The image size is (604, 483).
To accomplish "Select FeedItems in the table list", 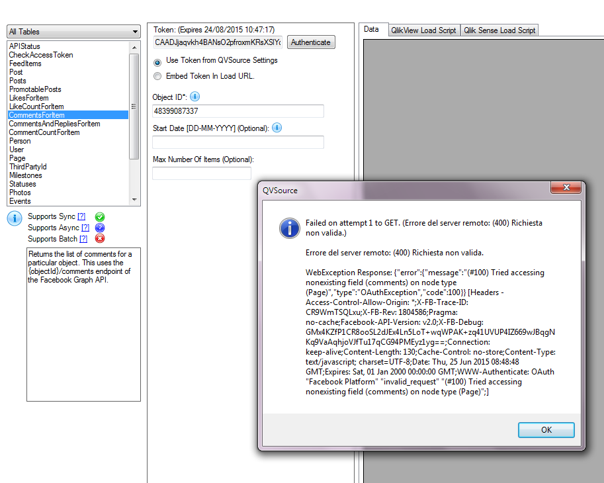I will click(x=68, y=64).
